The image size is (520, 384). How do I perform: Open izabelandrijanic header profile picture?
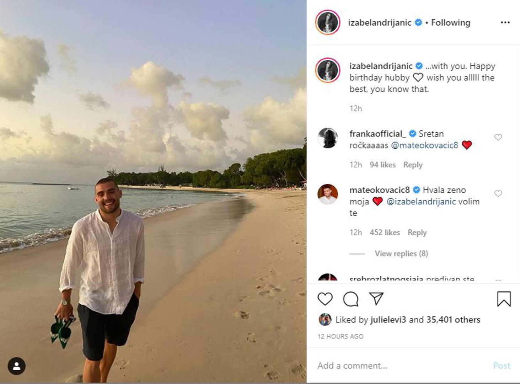point(327,22)
